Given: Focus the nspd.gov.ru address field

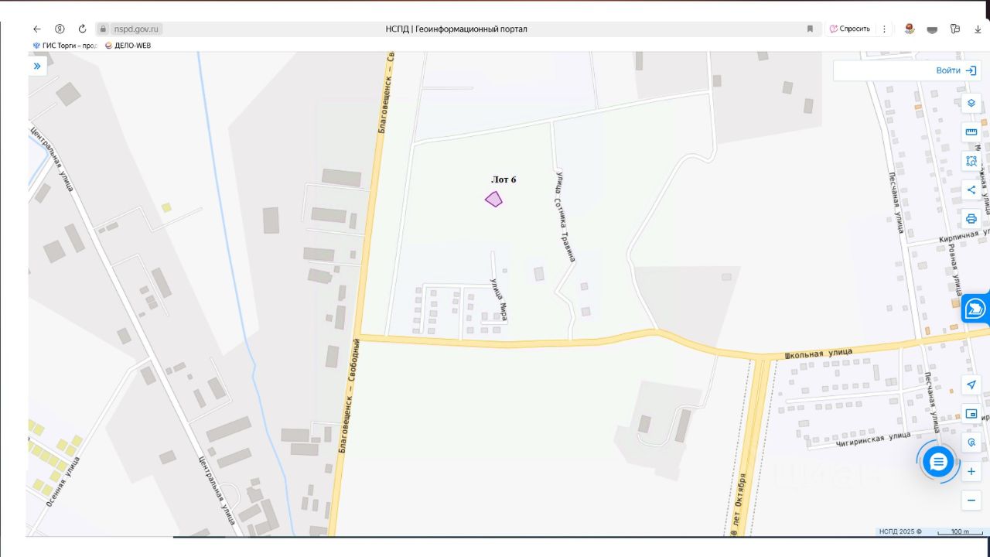Looking at the screenshot, I should [136, 29].
